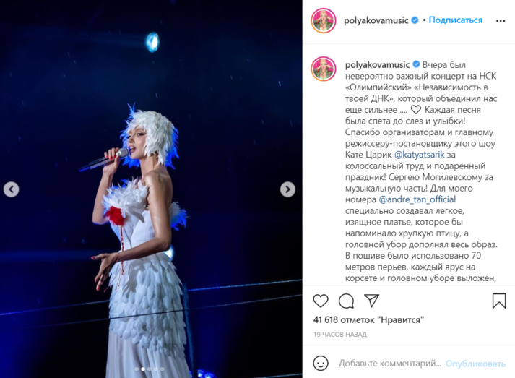Go to previous photo in carousel
Screen dimensions: 515x378
(x=11, y=189)
